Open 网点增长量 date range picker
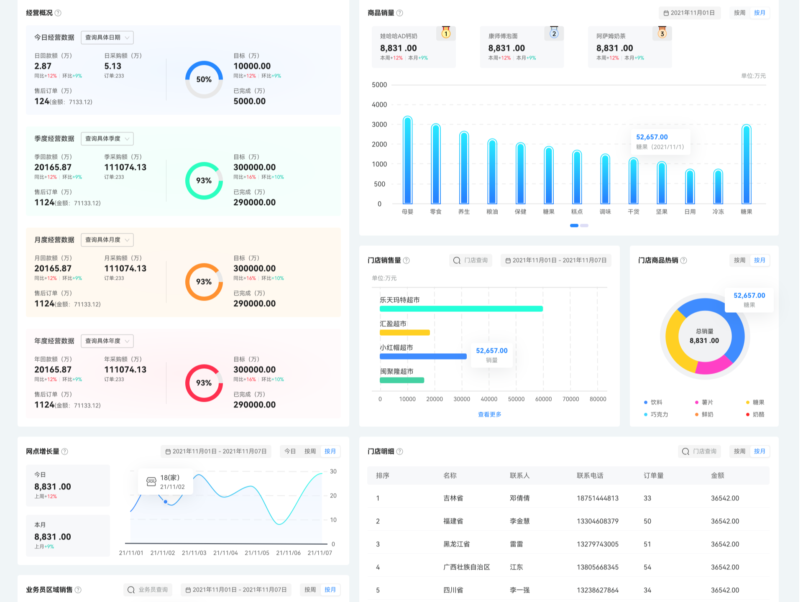Viewport: 803px width, 602px height. 216,451
